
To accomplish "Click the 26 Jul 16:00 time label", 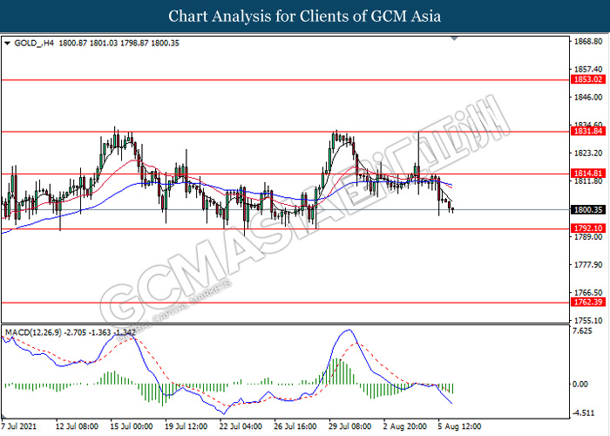I will coord(295,426).
